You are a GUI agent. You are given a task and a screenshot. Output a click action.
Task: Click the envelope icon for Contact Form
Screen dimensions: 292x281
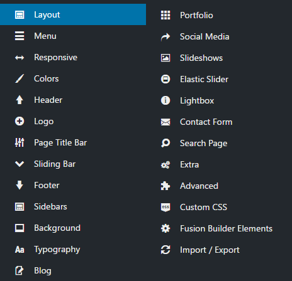point(166,122)
